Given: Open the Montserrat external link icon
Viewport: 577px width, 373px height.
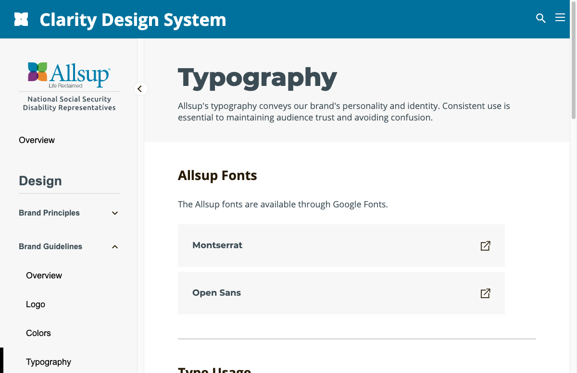Looking at the screenshot, I should (x=486, y=246).
